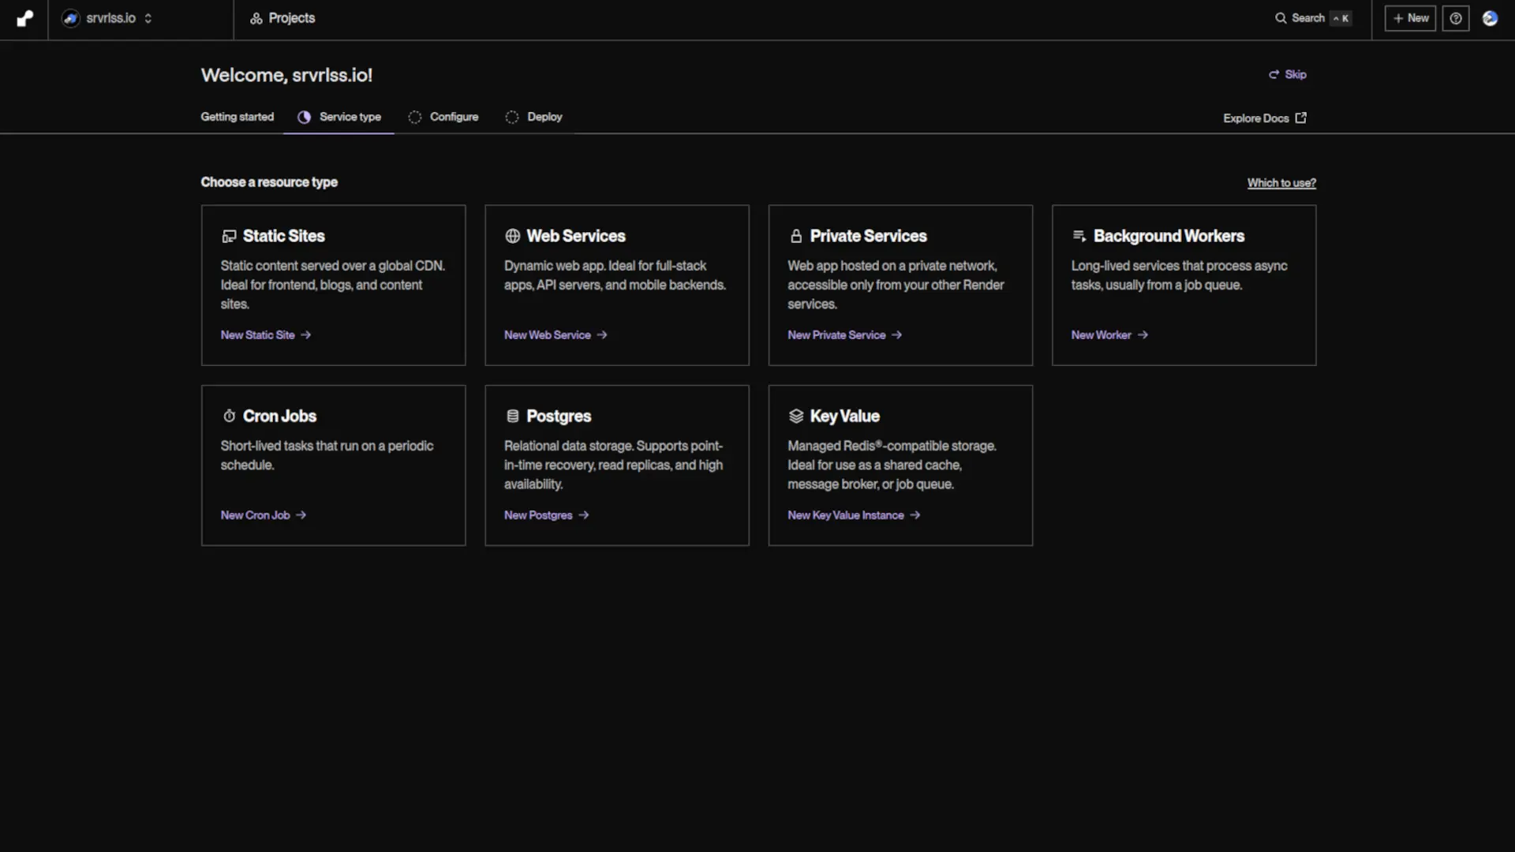1515x852 pixels.
Task: Click the New Web Service link
Action: point(555,335)
